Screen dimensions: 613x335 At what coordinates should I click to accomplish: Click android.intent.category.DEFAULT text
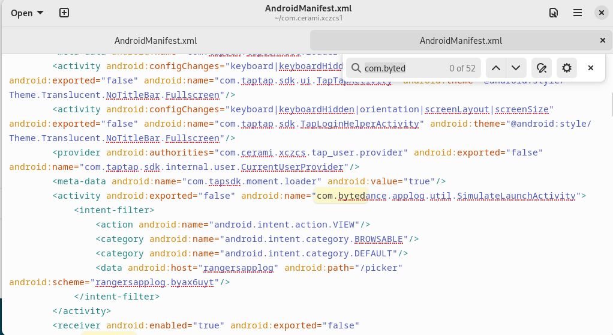coord(308,253)
